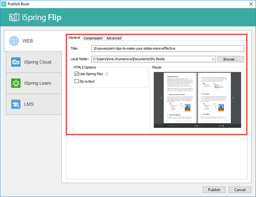This screenshot has height=197, width=256.
Task: Select the iSpring Learn destination
Action: [34, 83]
